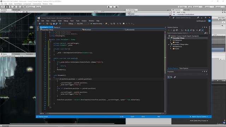The image size is (226, 127).
Task: Open Visual Studio File menu
Action: click(x=38, y=21)
